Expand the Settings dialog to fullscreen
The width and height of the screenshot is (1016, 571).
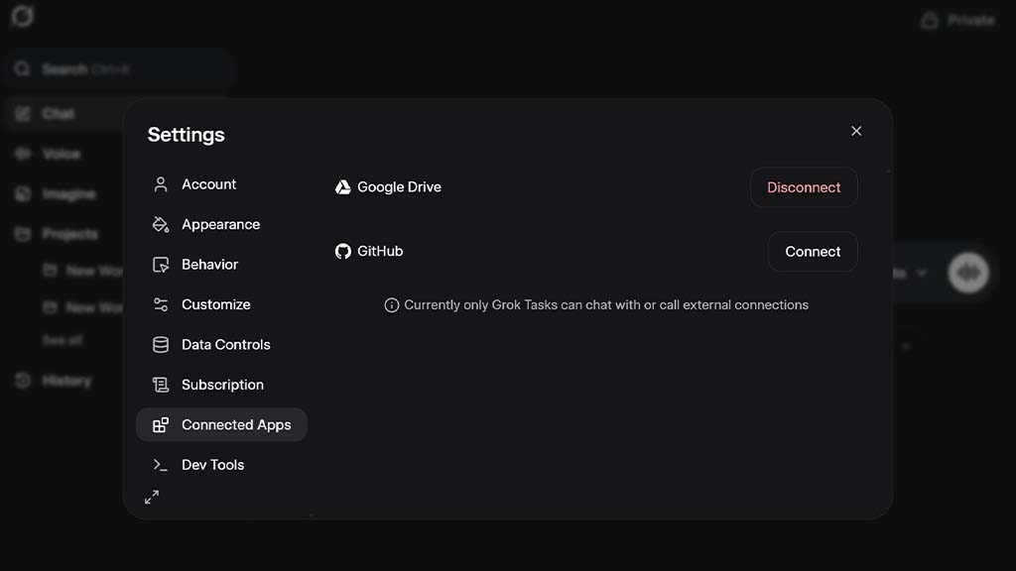pyautogui.click(x=152, y=497)
